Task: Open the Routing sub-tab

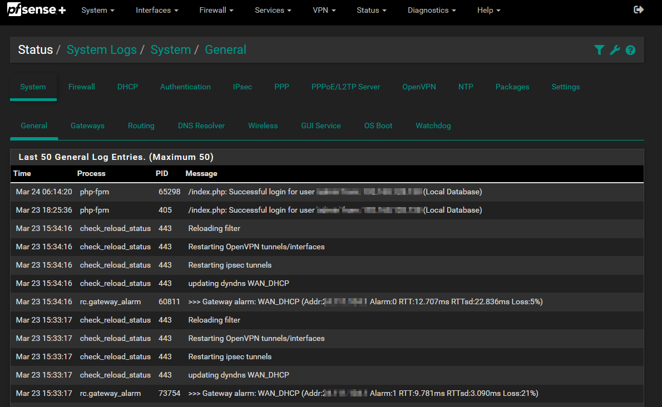Action: (141, 125)
